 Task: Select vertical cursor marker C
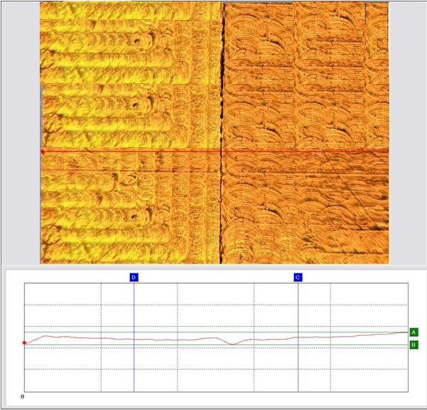(x=298, y=278)
